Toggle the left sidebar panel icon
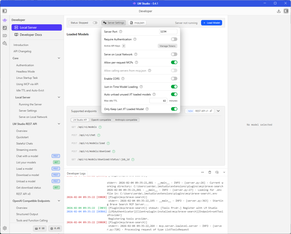 [4, 11]
